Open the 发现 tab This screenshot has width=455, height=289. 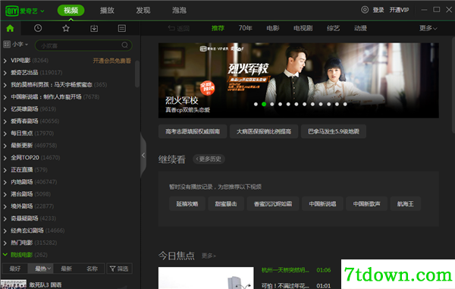[x=143, y=11]
